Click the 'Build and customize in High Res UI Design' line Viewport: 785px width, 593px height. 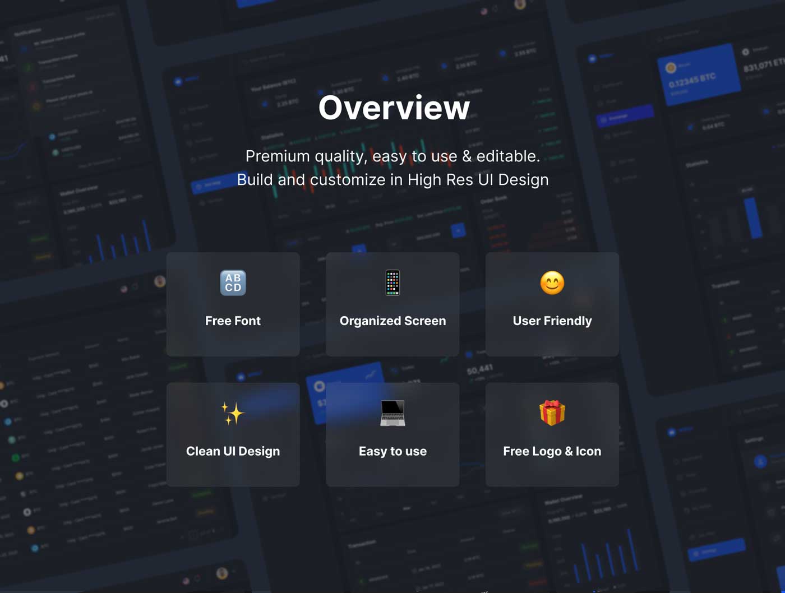[x=392, y=180]
